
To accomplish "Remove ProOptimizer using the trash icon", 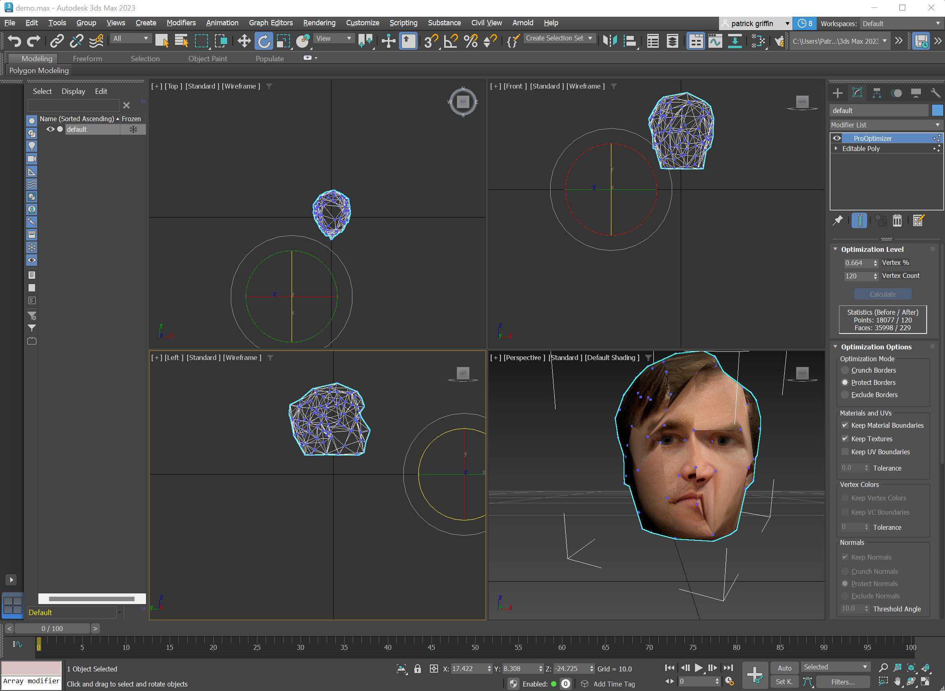I will (898, 220).
